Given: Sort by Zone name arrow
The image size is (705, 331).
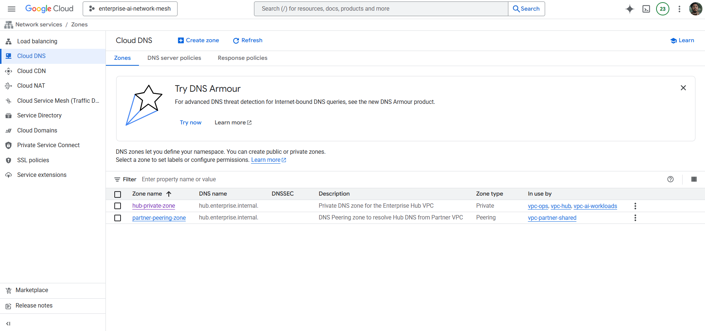Looking at the screenshot, I should pos(169,194).
